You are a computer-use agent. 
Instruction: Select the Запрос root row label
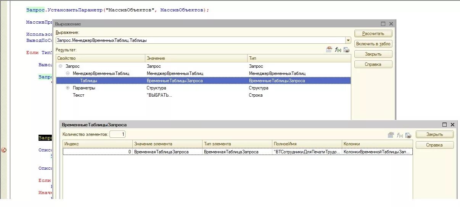pos(72,66)
